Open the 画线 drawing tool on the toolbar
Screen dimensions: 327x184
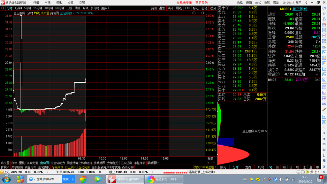pos(179,8)
